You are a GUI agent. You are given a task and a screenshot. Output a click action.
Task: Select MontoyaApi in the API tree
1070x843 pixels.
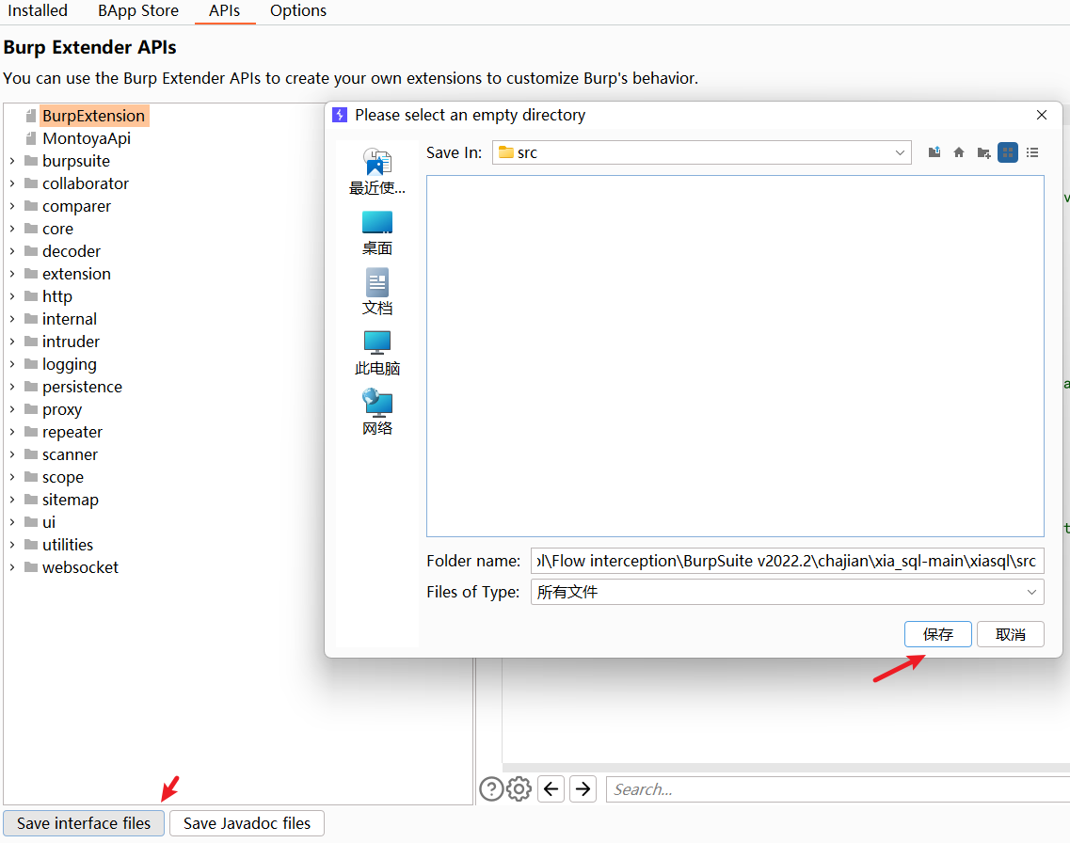86,138
